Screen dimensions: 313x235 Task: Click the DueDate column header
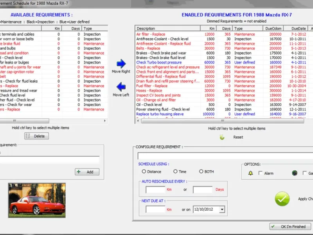296,29
